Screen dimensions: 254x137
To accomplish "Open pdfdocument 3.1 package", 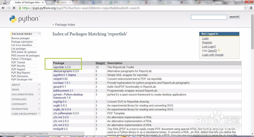I will pyautogui.click(x=63, y=91).
